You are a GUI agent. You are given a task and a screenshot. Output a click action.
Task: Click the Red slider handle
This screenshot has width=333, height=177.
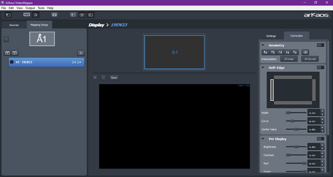[304, 163]
